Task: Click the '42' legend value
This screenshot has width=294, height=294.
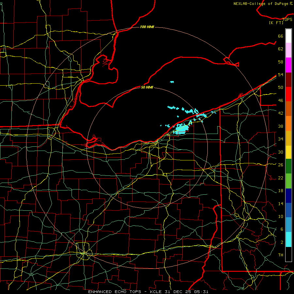Action: click(x=281, y=113)
